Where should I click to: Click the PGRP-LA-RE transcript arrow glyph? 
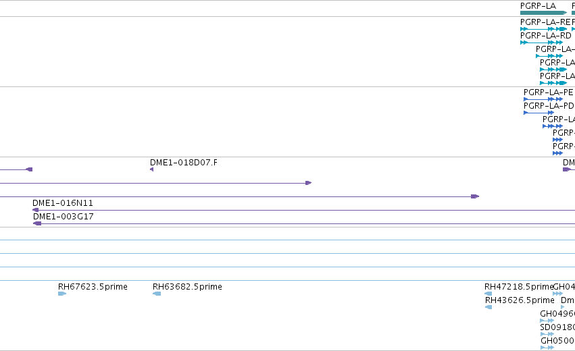point(543,29)
